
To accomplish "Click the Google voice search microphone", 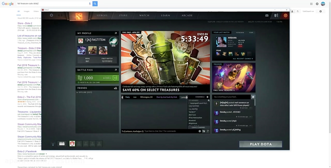I will click(x=90, y=4).
